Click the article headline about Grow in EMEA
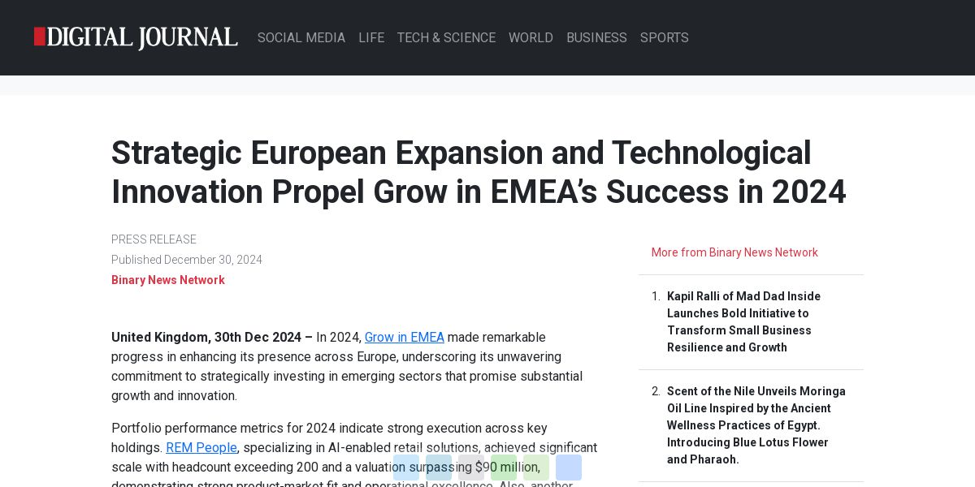 [x=479, y=172]
